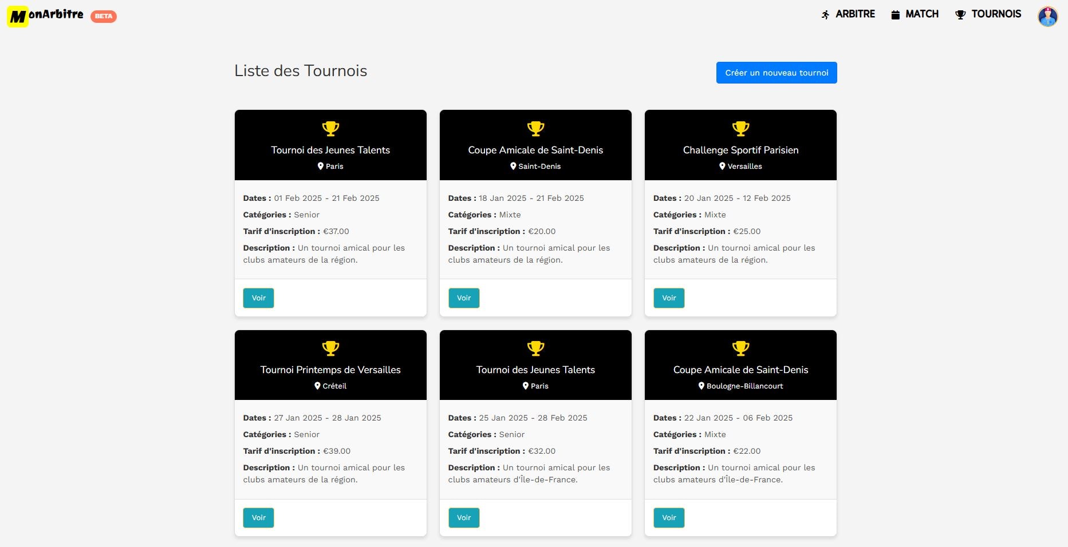Click Voir on the €20.00 Coupe Amicale card

(x=464, y=298)
